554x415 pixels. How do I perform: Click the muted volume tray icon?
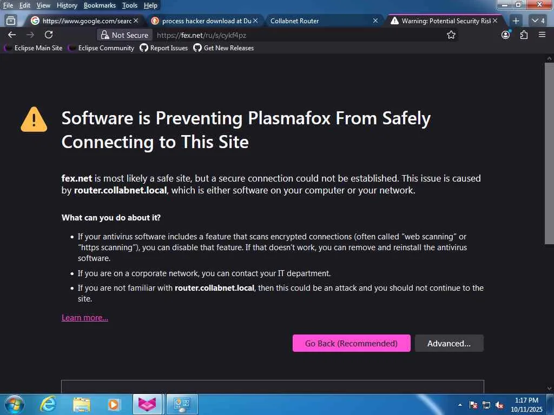[499, 405]
